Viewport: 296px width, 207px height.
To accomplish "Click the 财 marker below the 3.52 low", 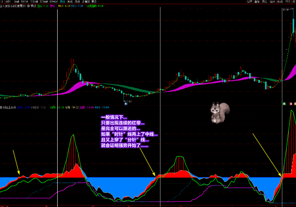I will tap(126, 104).
